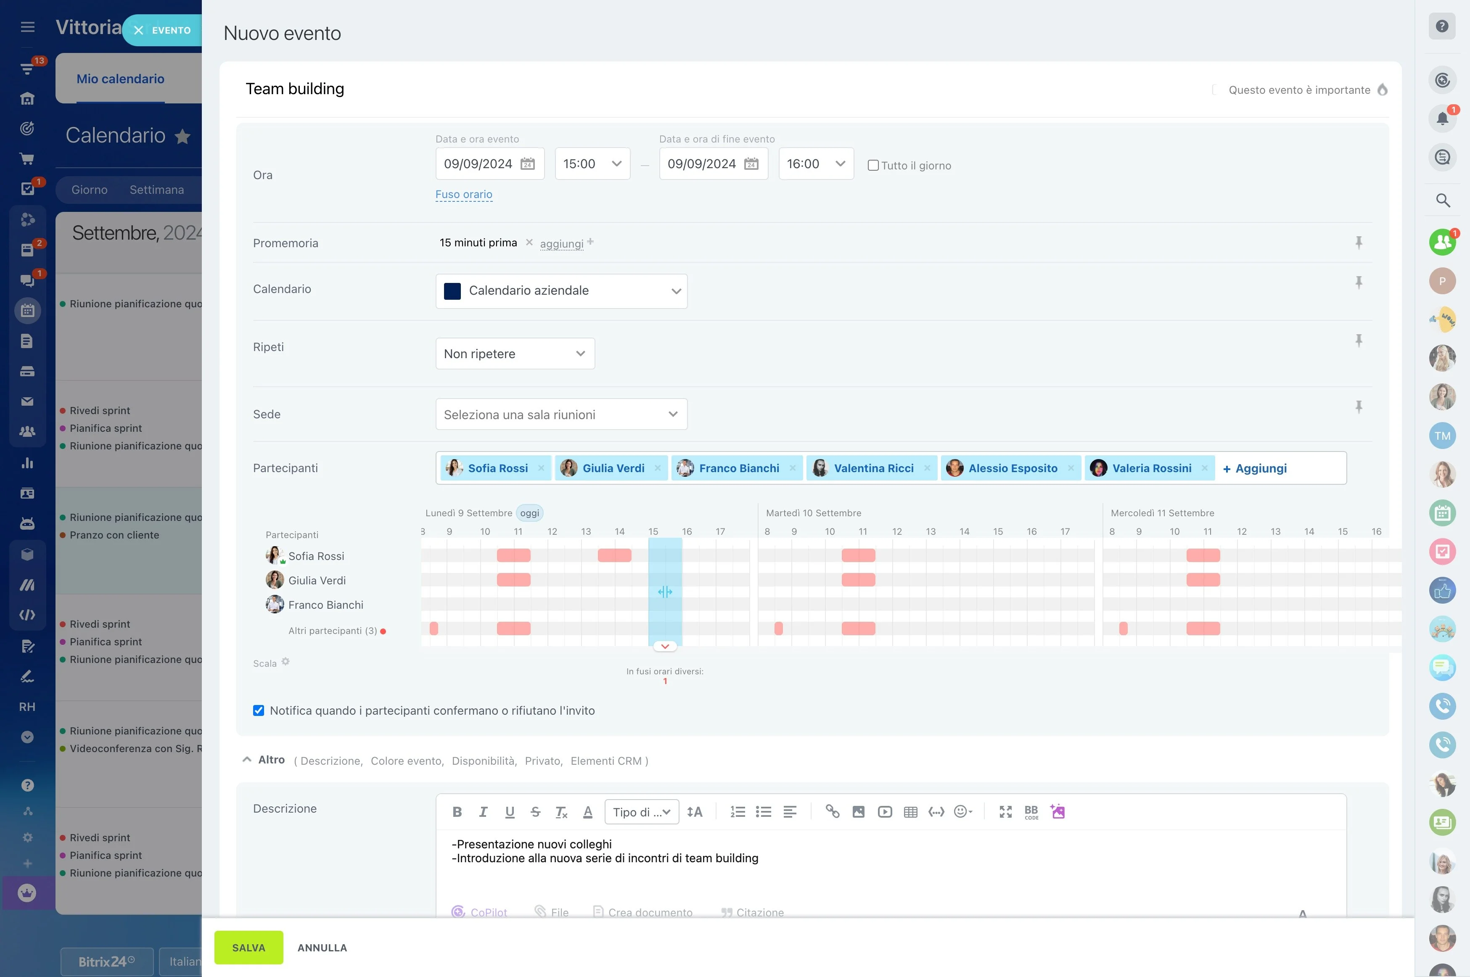This screenshot has width=1470, height=977.
Task: Open the emoji picker in editor toolbar
Action: 963,812
